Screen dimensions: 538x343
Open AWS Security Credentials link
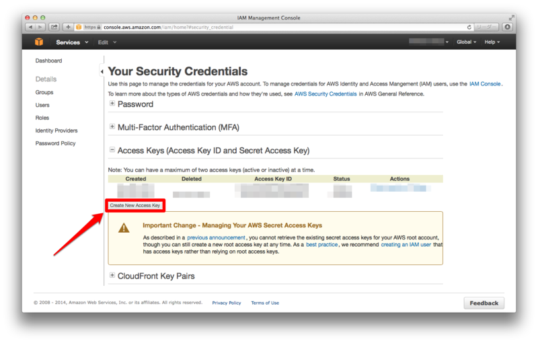click(x=325, y=94)
